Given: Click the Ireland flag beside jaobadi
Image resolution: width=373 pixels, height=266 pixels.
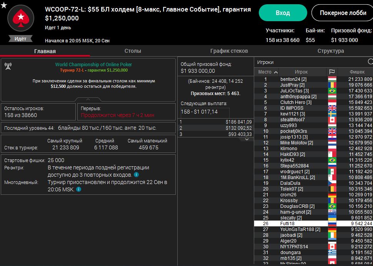Looking at the screenshot, I should pyautogui.click(x=332, y=235).
